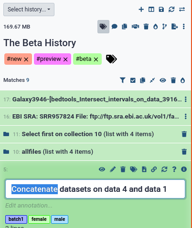The height and width of the screenshot is (228, 192).
Task: Share history with handshake icon
Action: (135, 27)
